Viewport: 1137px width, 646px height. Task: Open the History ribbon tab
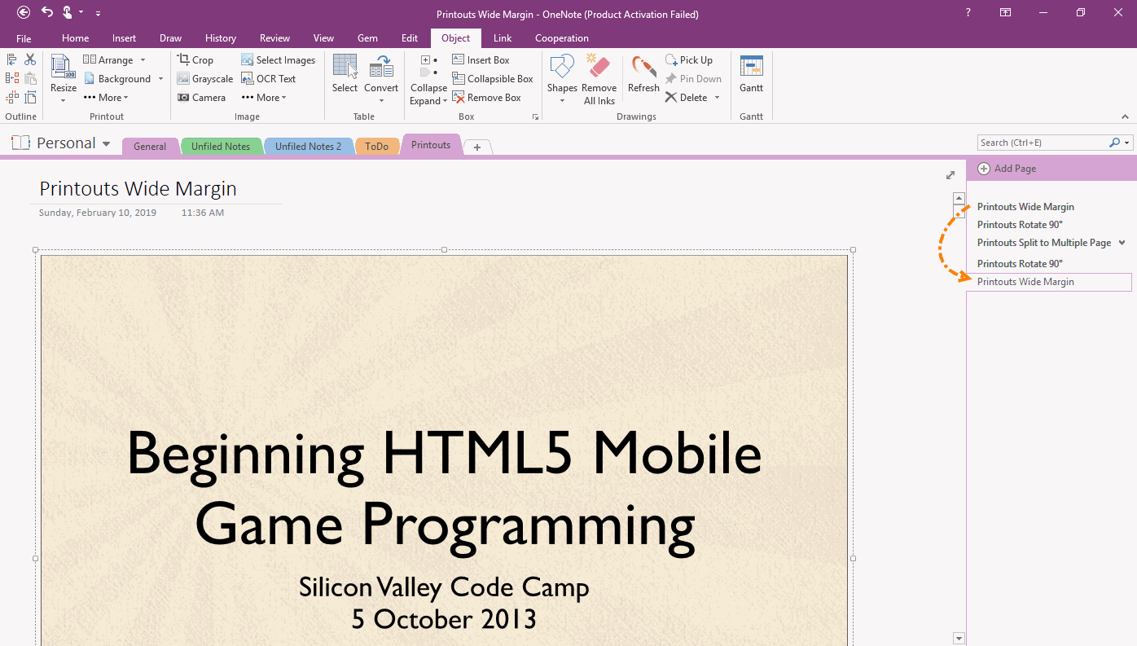[221, 38]
